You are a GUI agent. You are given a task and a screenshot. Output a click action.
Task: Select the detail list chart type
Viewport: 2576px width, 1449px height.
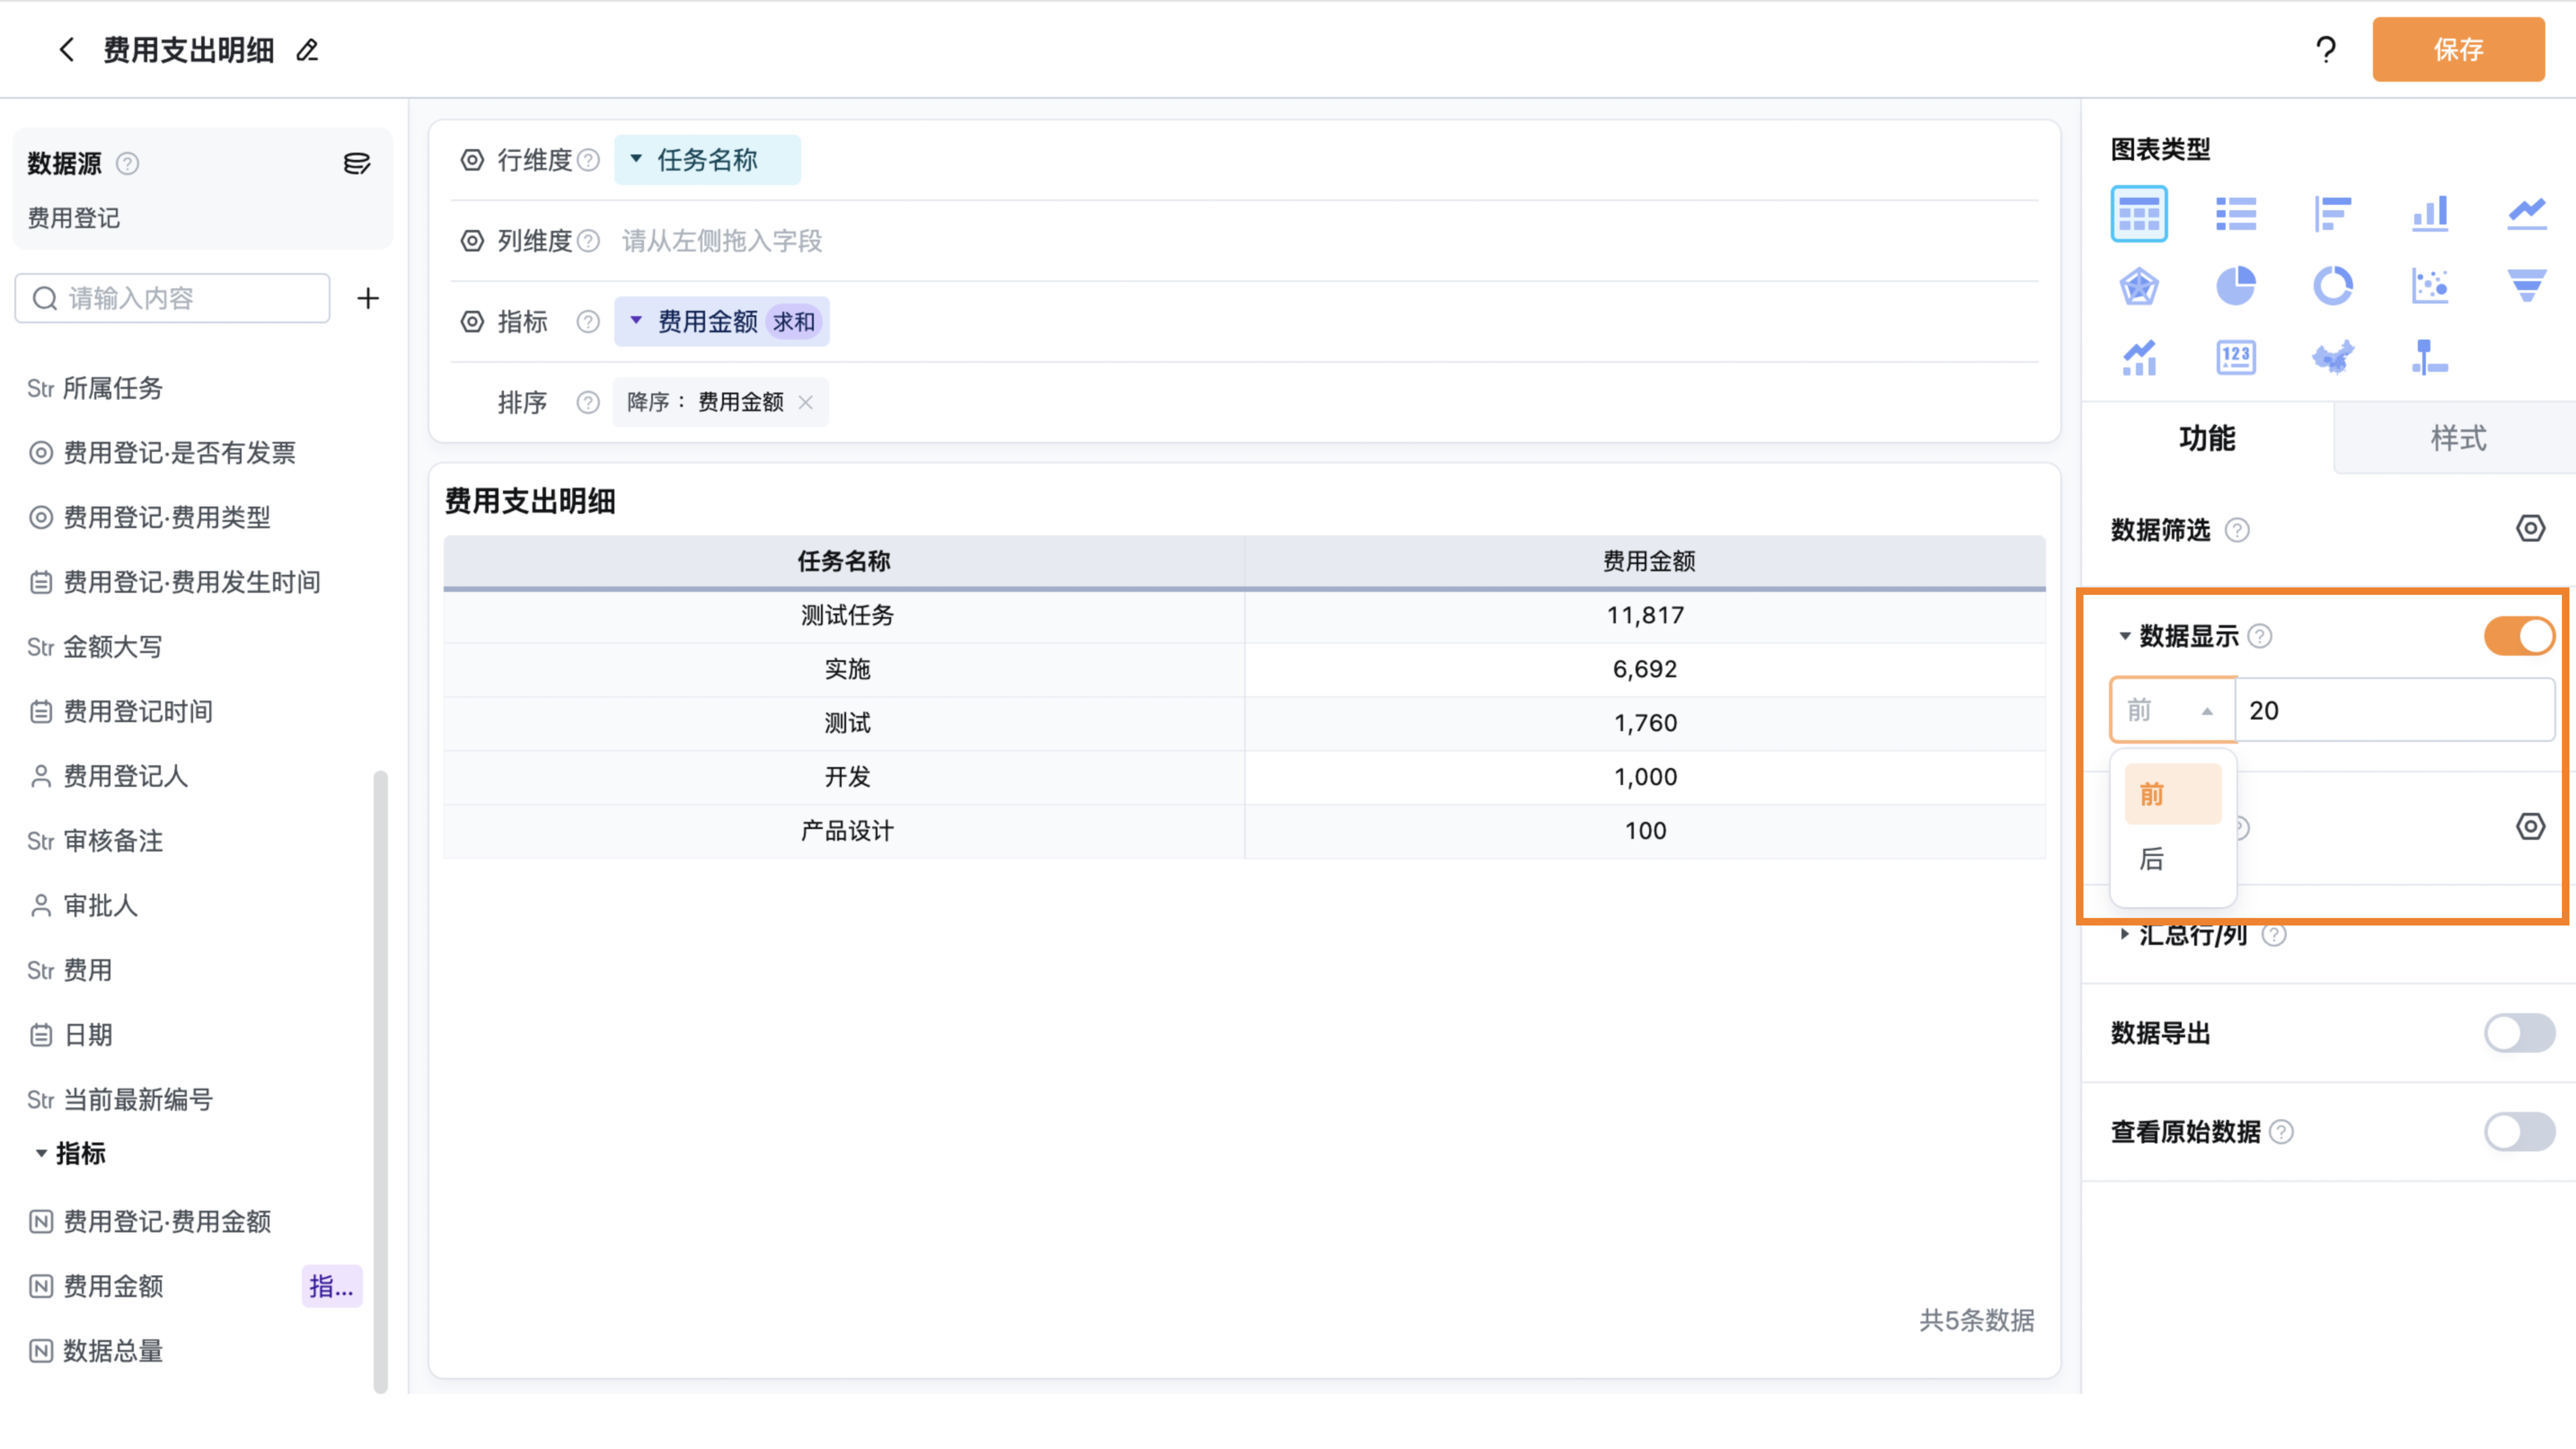point(2236,214)
